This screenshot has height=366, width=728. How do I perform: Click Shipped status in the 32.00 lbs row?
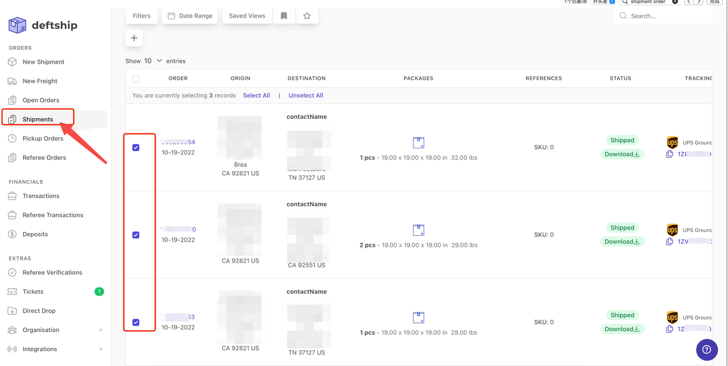[622, 140]
